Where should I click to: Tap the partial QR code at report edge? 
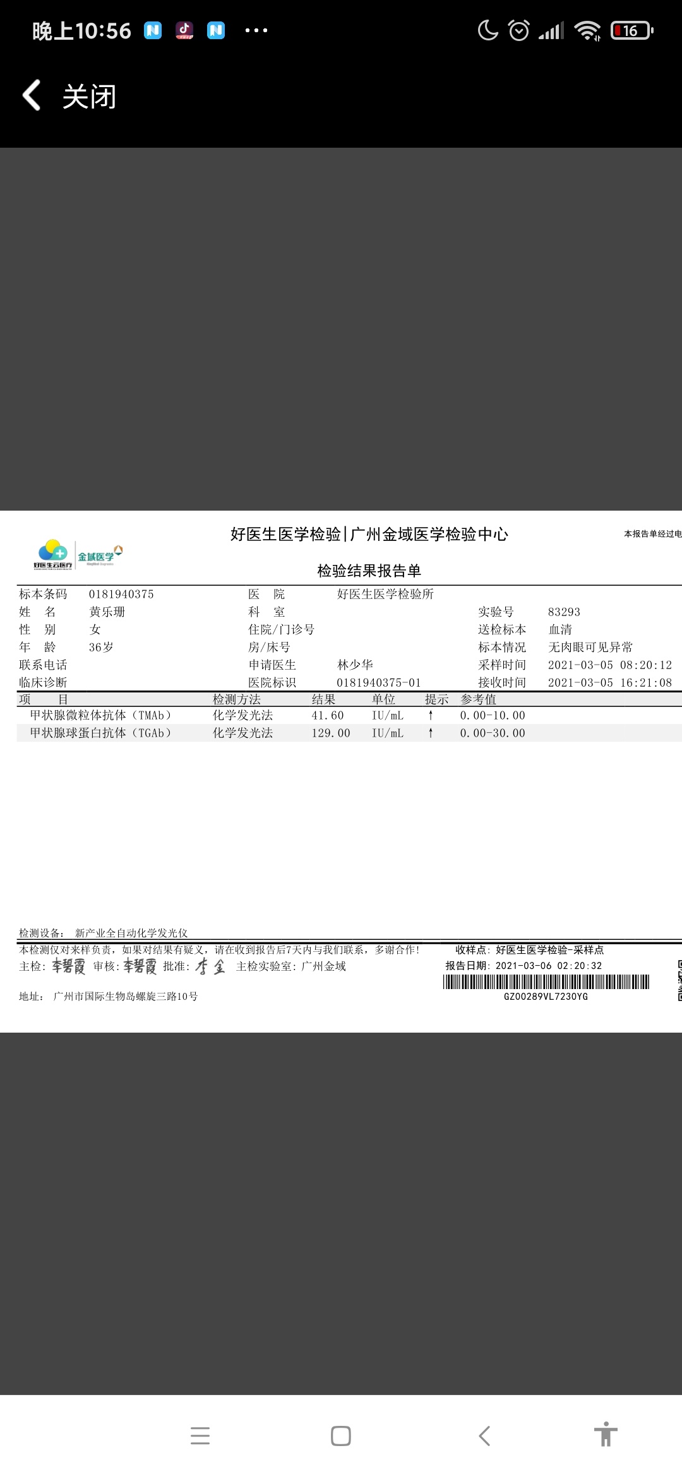(679, 980)
